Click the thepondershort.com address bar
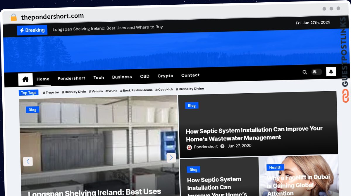Viewport: 351px width, 196px height. pos(53,17)
